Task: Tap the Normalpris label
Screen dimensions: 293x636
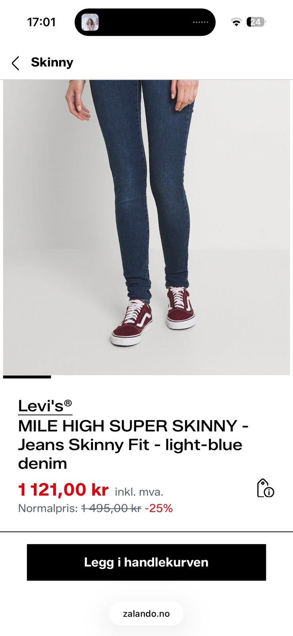Action: (48, 508)
